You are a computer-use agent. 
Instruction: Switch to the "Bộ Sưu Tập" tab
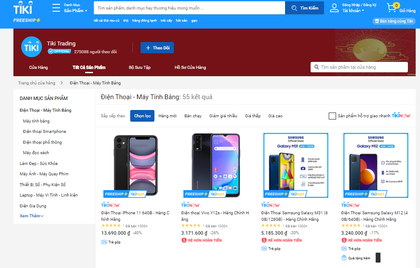[x=140, y=68]
